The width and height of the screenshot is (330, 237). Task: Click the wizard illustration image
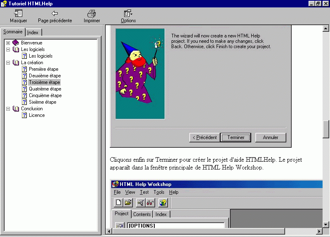tap(140, 74)
